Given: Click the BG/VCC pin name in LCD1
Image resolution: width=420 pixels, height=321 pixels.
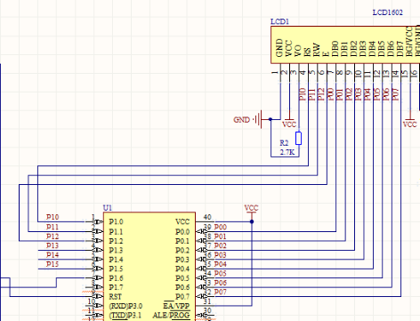Looking at the screenshot, I should coord(409,41).
